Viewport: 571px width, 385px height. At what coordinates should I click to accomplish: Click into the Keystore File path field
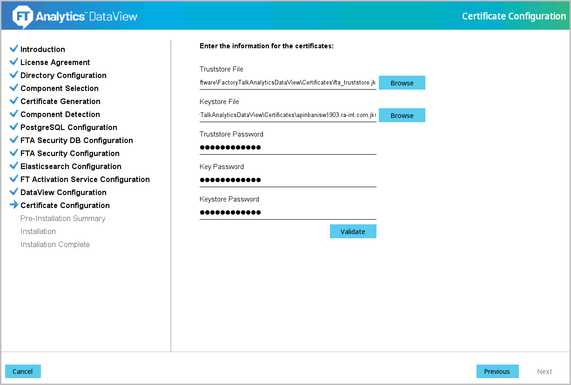288,115
